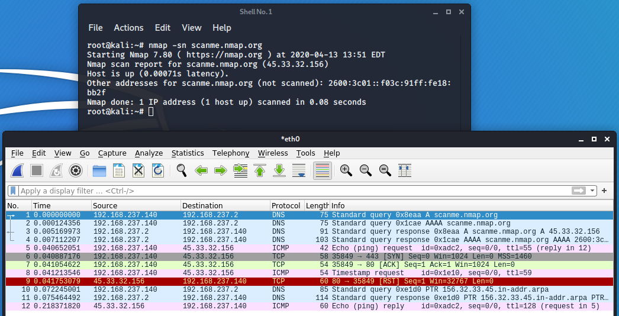The image size is (619, 316).
Task: Stop the running capture in Wireshark
Action: coord(37,170)
